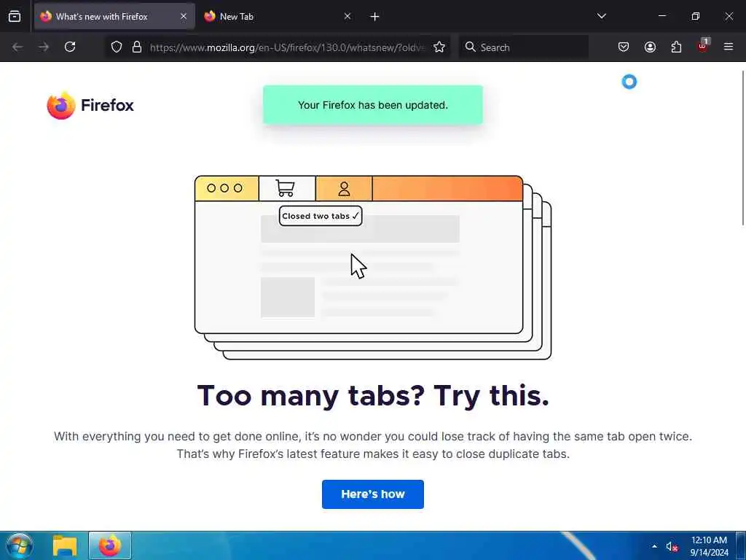Show hidden system tray icons

click(x=655, y=546)
